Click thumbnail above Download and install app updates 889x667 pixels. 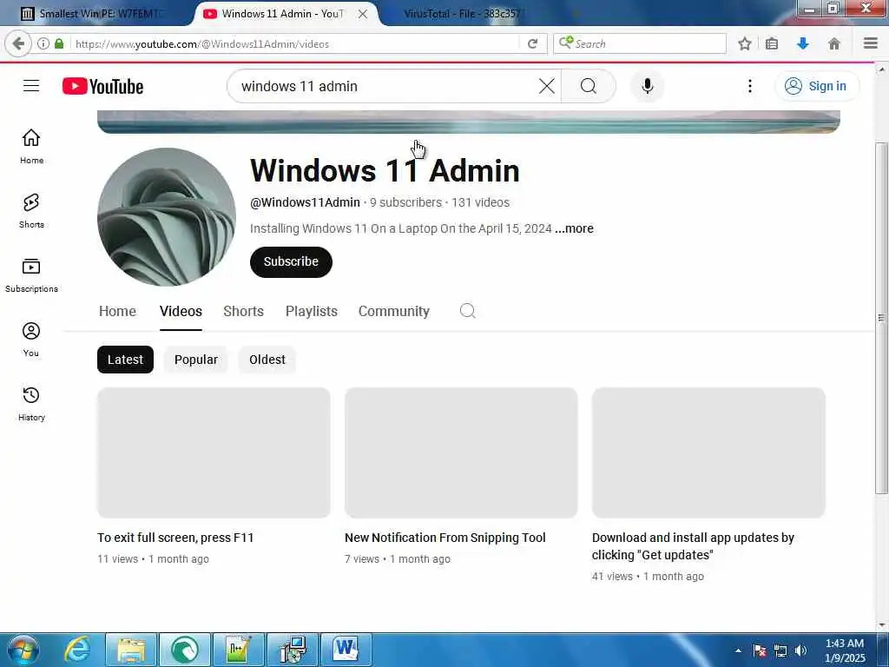(x=708, y=452)
